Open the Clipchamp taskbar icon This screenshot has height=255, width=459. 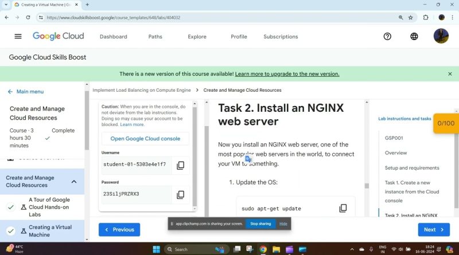pos(289,249)
